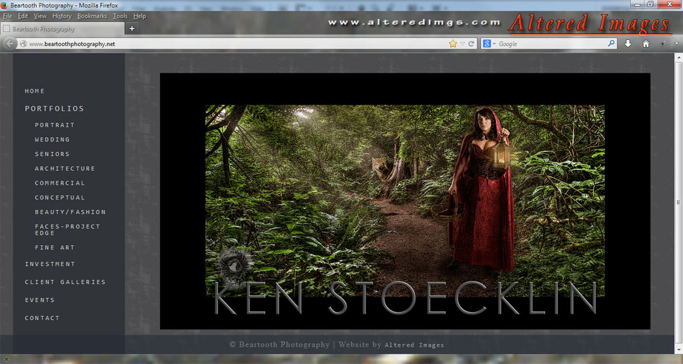Open the bookmark history dropdown arrow
Screen dimensions: 683x364
point(463,43)
